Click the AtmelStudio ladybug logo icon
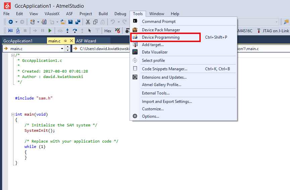290x190 pixels. point(7,6)
